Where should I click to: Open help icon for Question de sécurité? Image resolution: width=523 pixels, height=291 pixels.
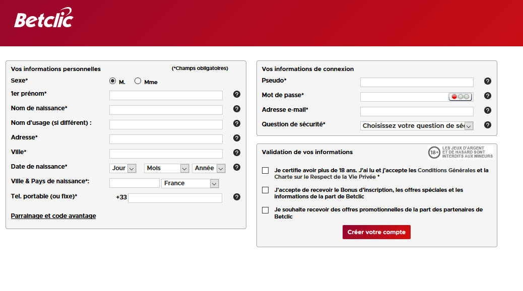tap(487, 125)
